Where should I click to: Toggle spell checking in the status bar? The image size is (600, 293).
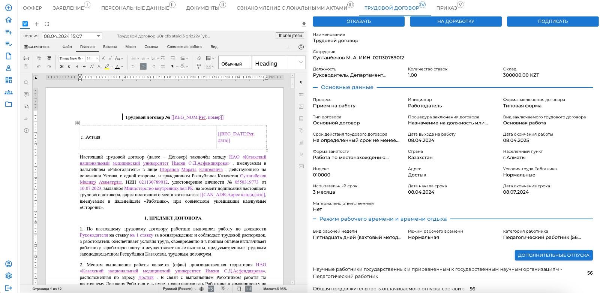coord(211,289)
